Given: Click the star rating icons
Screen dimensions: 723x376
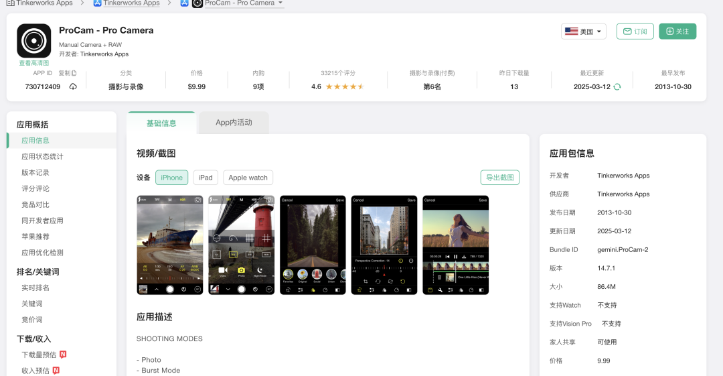Looking at the screenshot, I should tap(345, 86).
